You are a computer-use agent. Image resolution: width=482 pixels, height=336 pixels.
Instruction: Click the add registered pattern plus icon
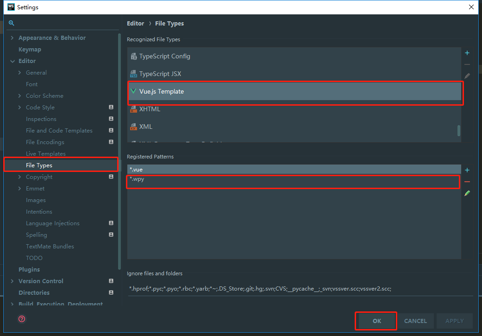click(467, 171)
